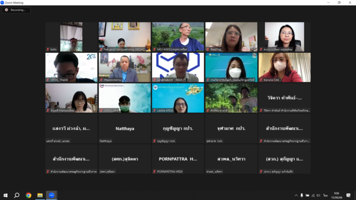
Task: Select the Zoom app taskbar icon
Action: click(x=51, y=195)
